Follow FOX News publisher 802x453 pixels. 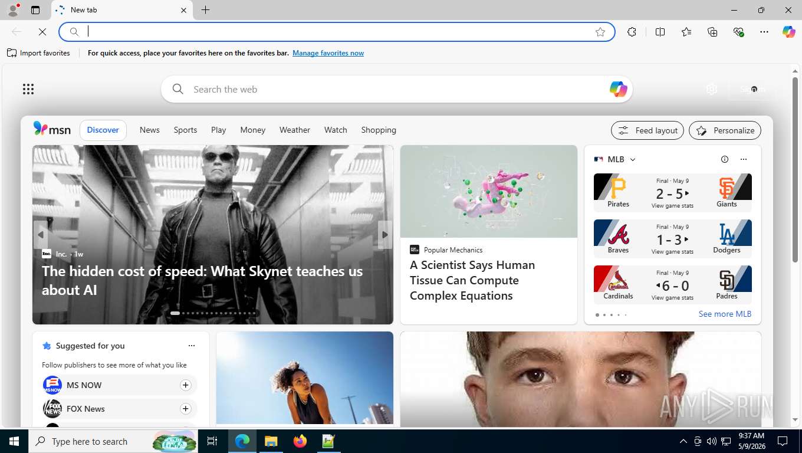coord(185,409)
